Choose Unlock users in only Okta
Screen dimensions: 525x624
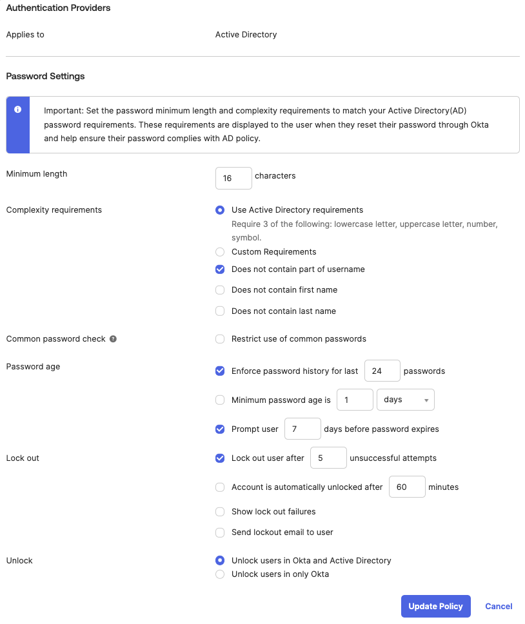(x=220, y=574)
